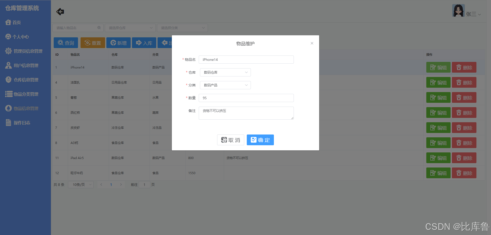Image resolution: width=491 pixels, height=235 pixels.
Task: Open 用户信息管理 page
Action: (26, 65)
